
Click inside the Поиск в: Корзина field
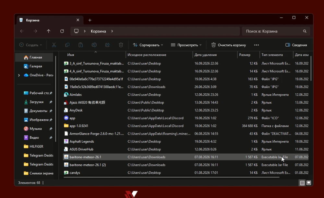pos(273,31)
